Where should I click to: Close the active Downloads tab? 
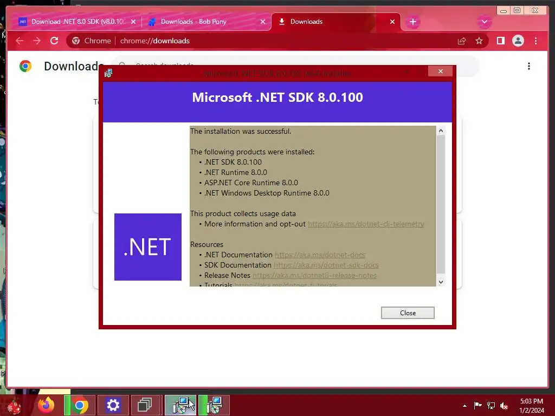[392, 22]
